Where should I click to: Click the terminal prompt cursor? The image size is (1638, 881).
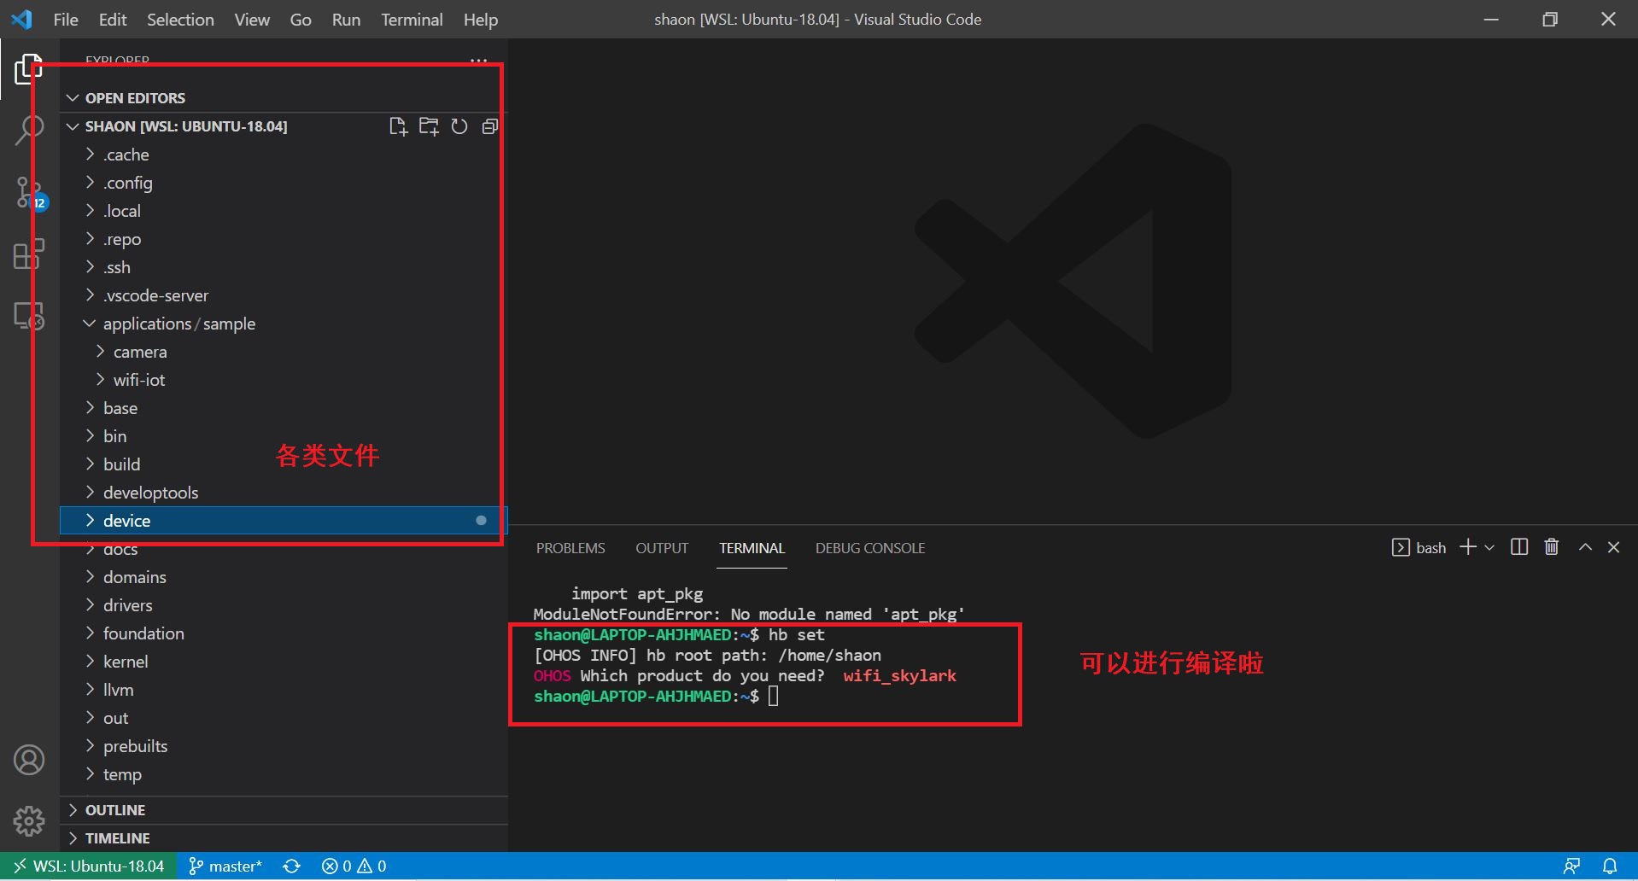(774, 697)
